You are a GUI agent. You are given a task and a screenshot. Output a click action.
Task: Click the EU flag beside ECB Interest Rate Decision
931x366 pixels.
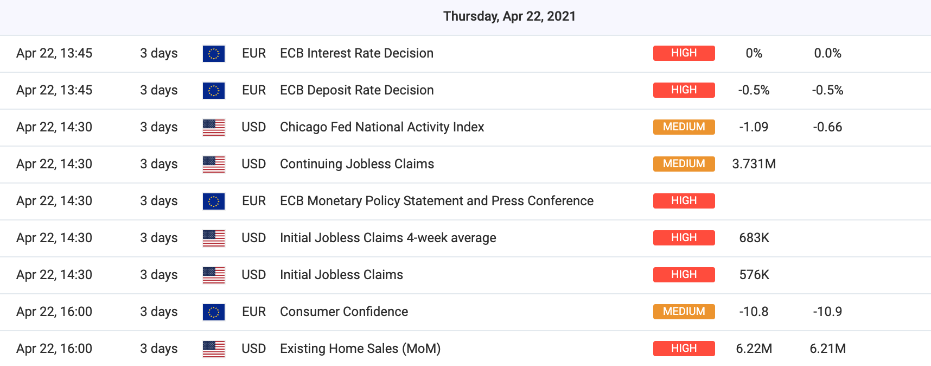point(214,54)
